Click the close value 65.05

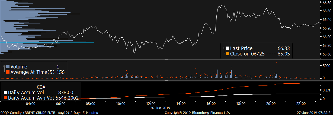[284, 54]
